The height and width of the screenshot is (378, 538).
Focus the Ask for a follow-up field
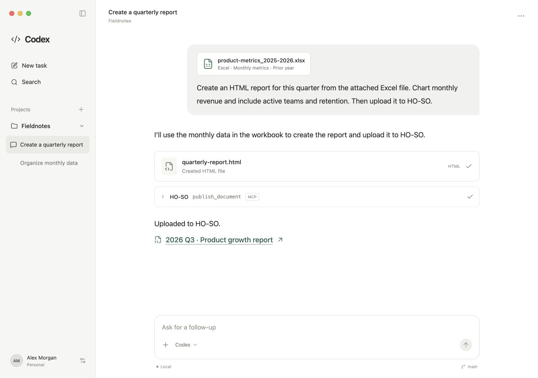click(x=316, y=327)
